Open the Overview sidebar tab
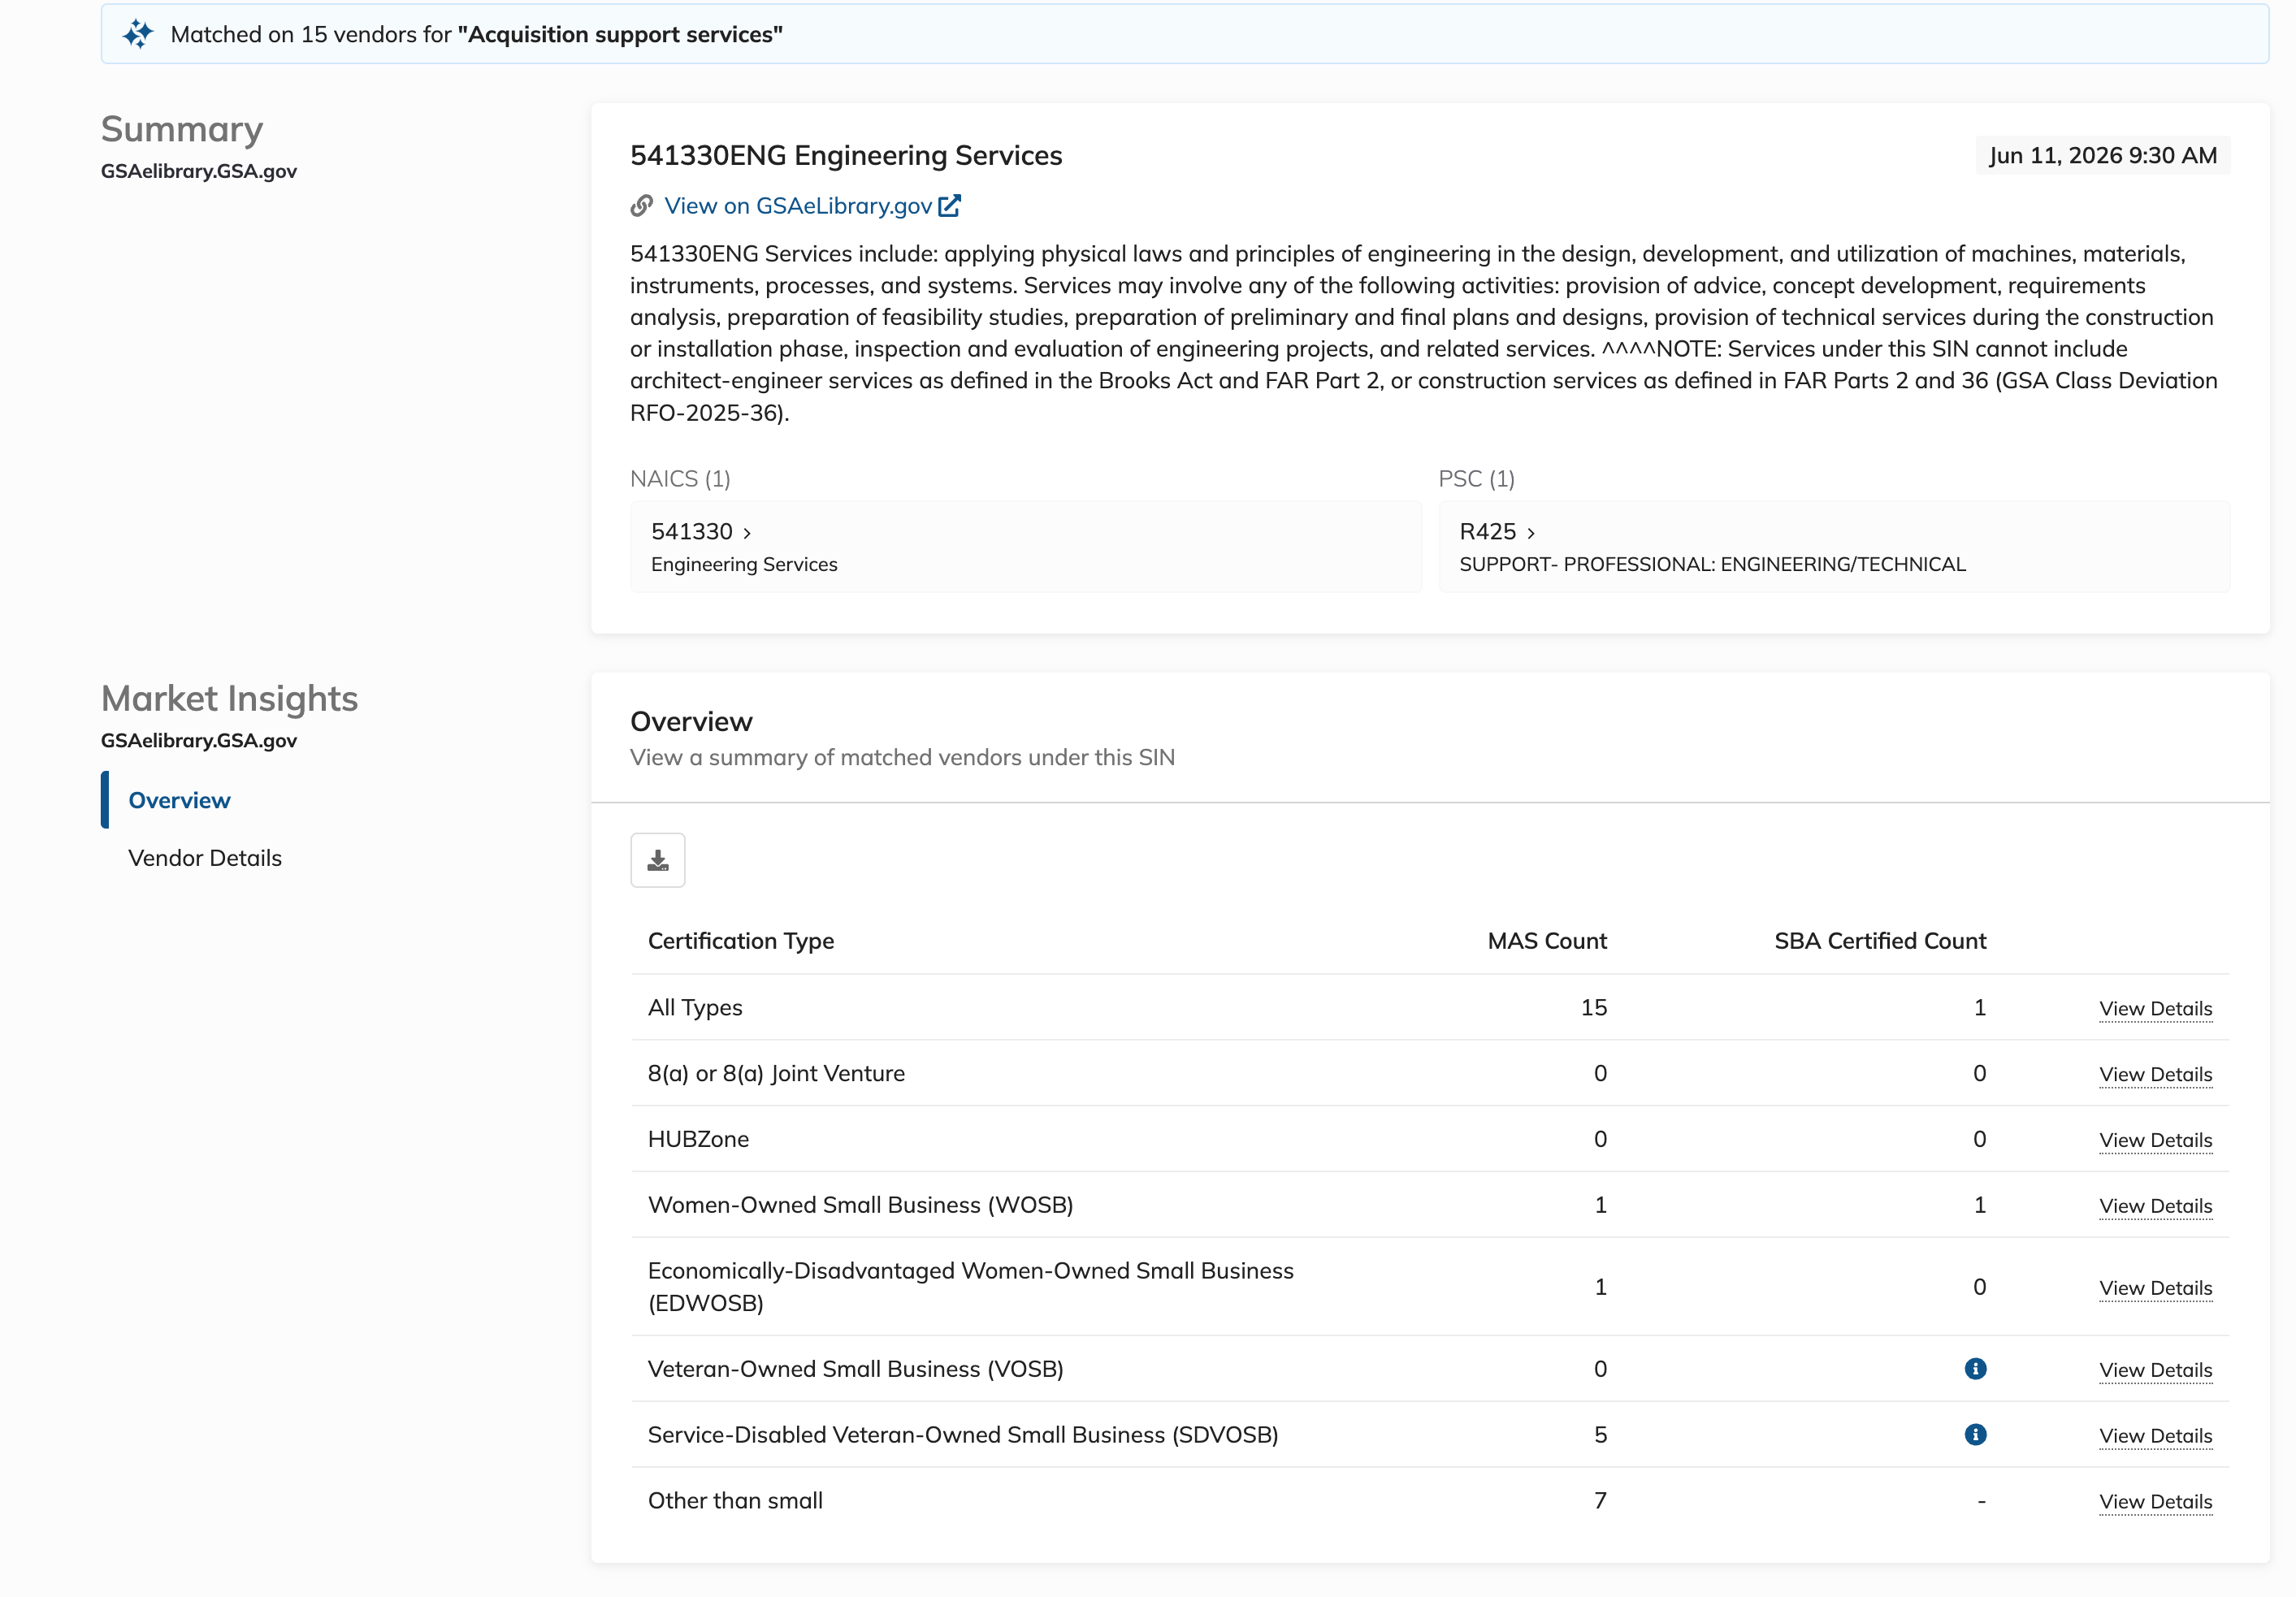Screen dimensions: 2296x1597 179,800
